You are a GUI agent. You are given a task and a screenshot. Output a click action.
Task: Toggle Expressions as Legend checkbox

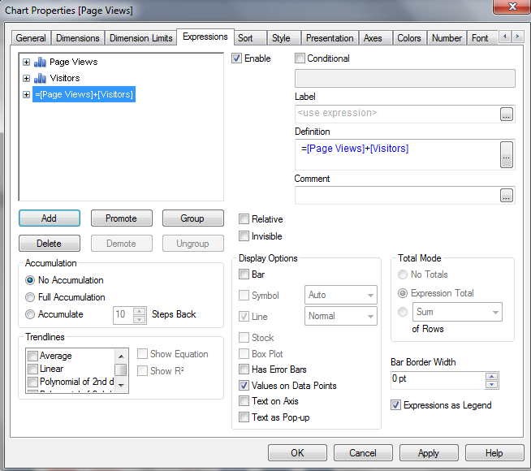pyautogui.click(x=395, y=405)
